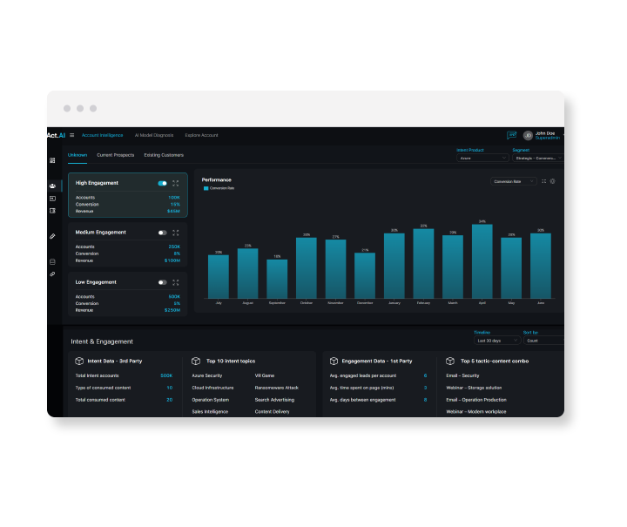627x527 pixels.
Task: Expand the High Engagement card fullscreen
Action: pos(175,184)
